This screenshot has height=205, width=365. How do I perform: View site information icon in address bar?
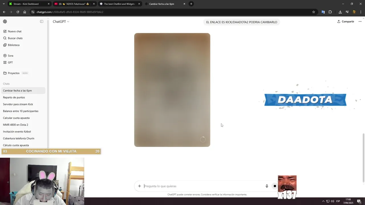click(x=33, y=12)
